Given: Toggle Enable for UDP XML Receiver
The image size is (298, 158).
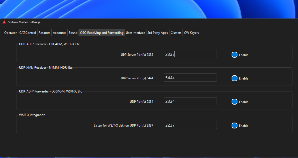Looking at the screenshot, I should 235,78.
